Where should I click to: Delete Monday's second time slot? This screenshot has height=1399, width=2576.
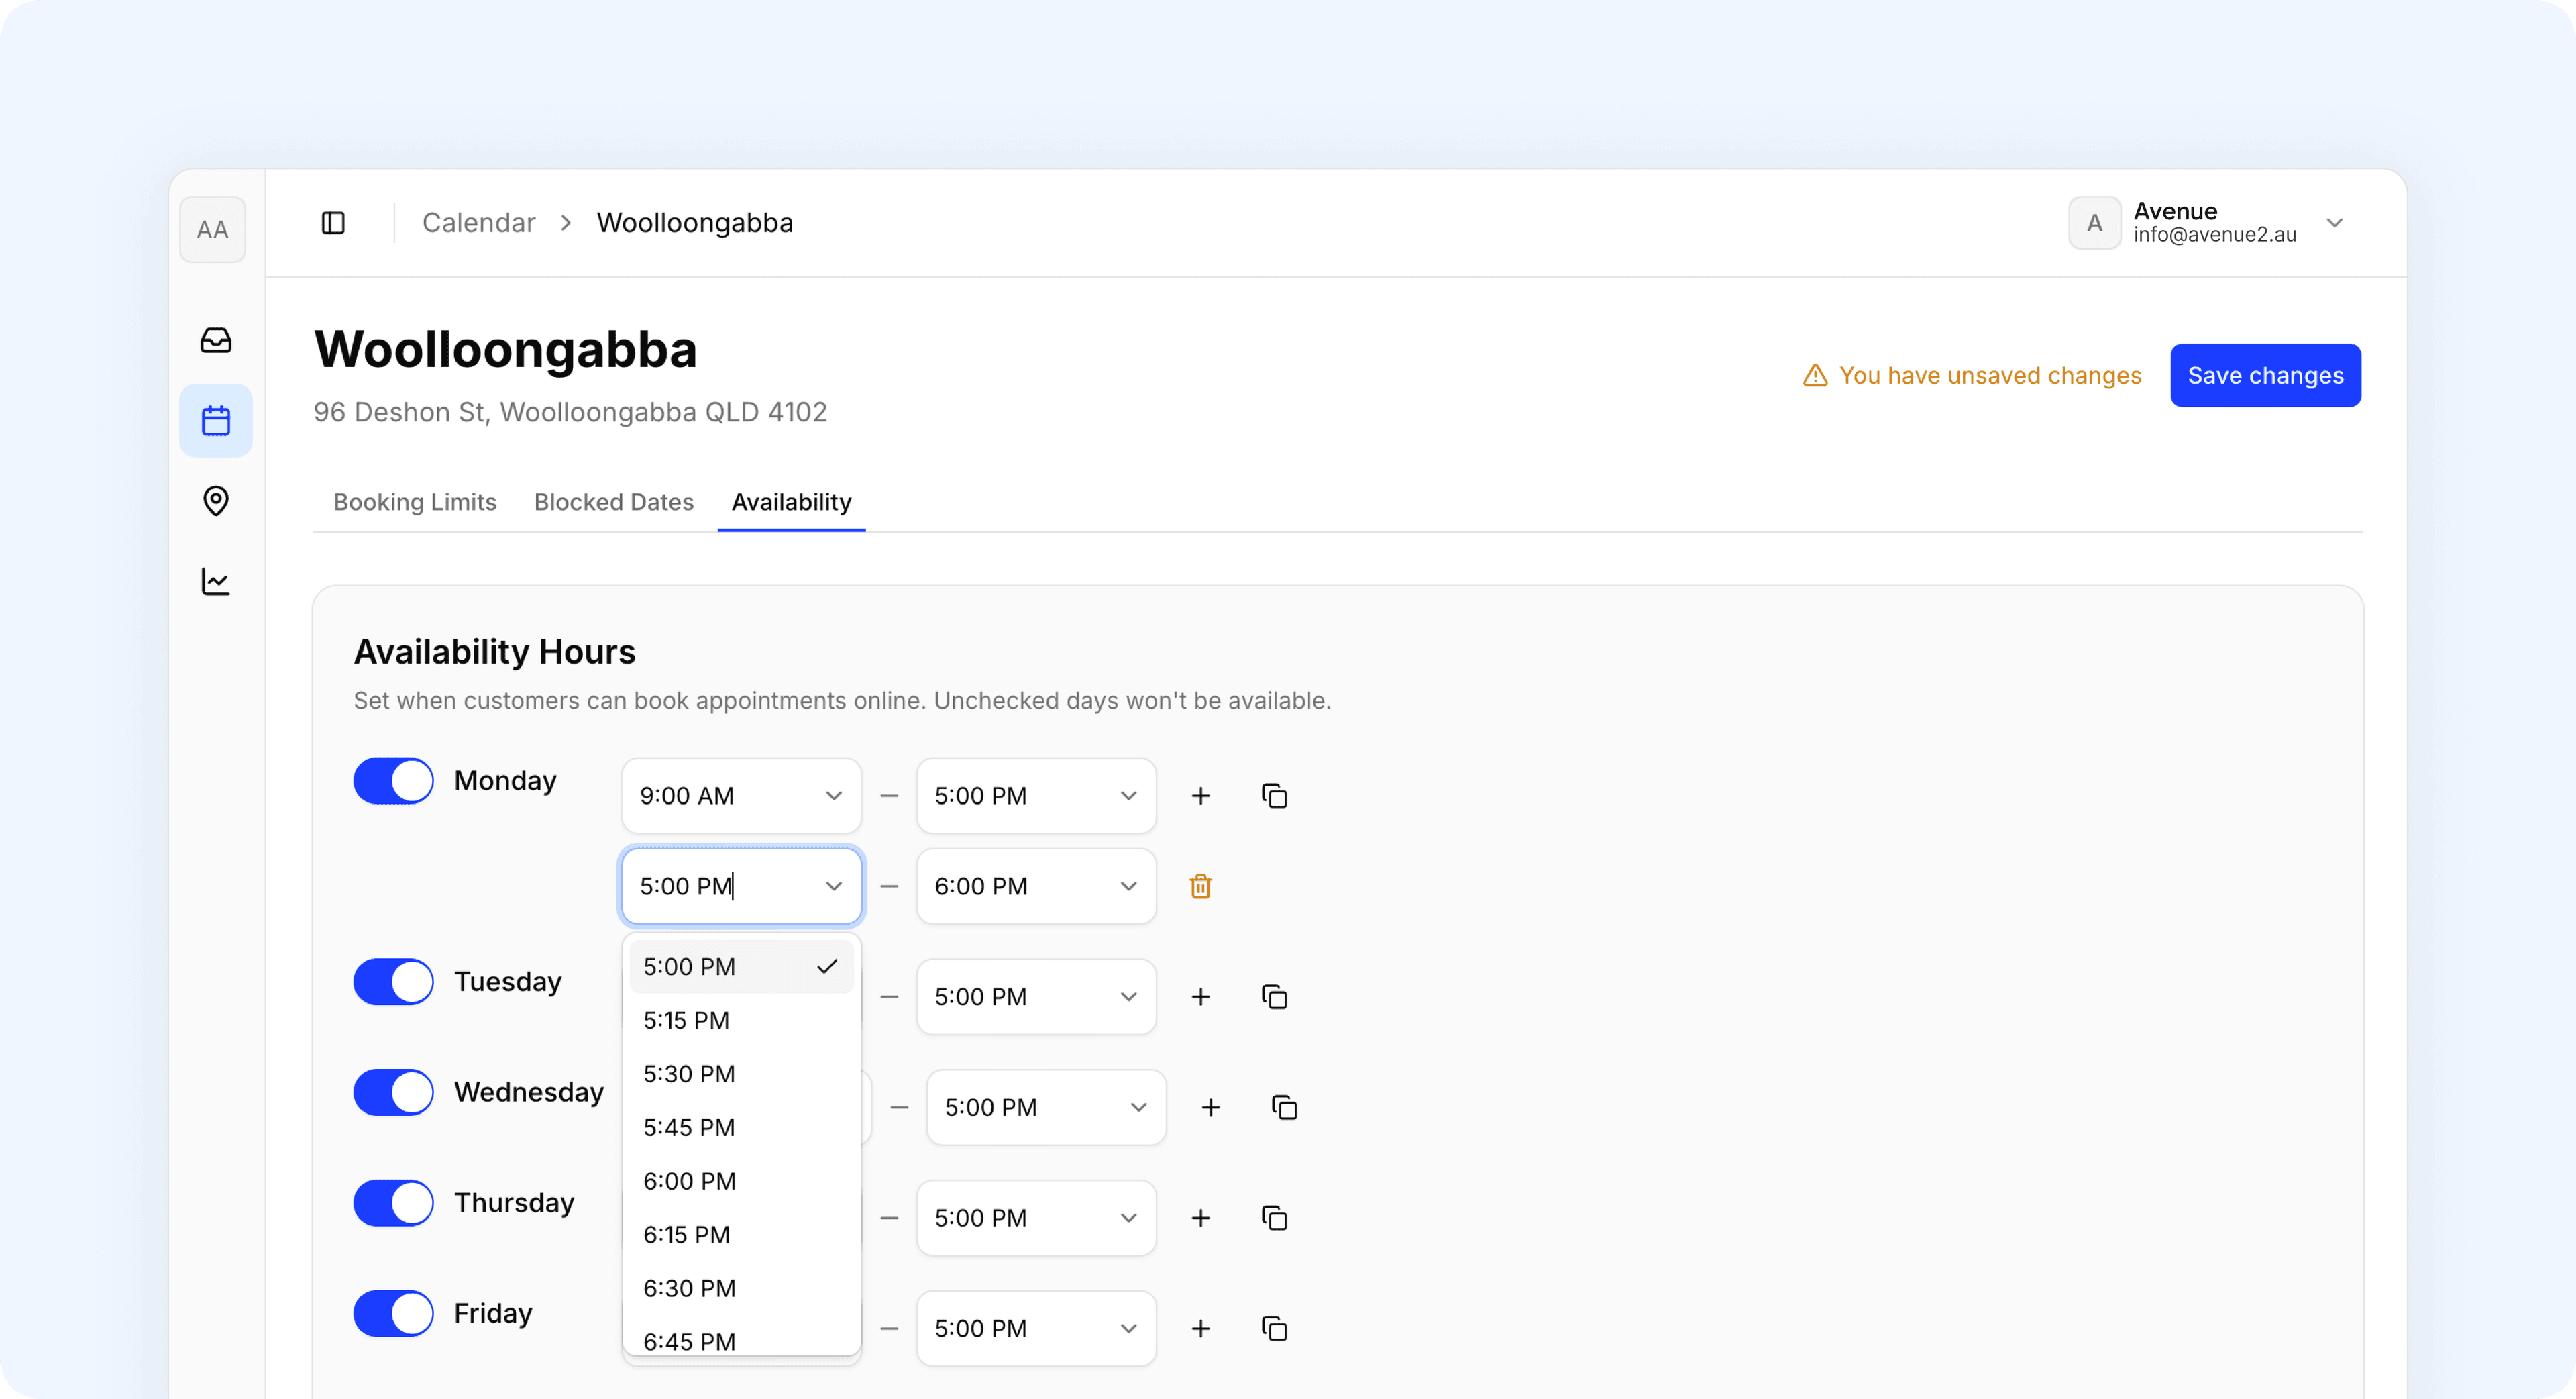1200,886
